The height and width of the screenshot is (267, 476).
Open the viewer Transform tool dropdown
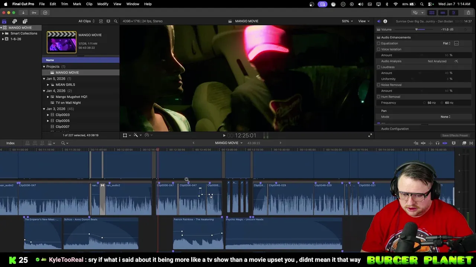126,135
